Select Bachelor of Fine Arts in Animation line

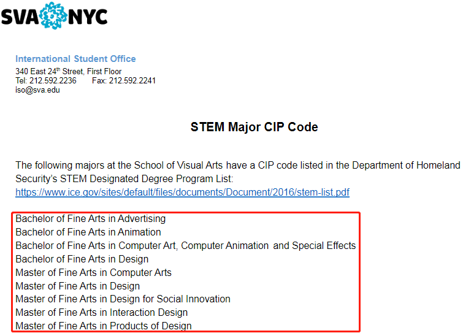coord(88,232)
